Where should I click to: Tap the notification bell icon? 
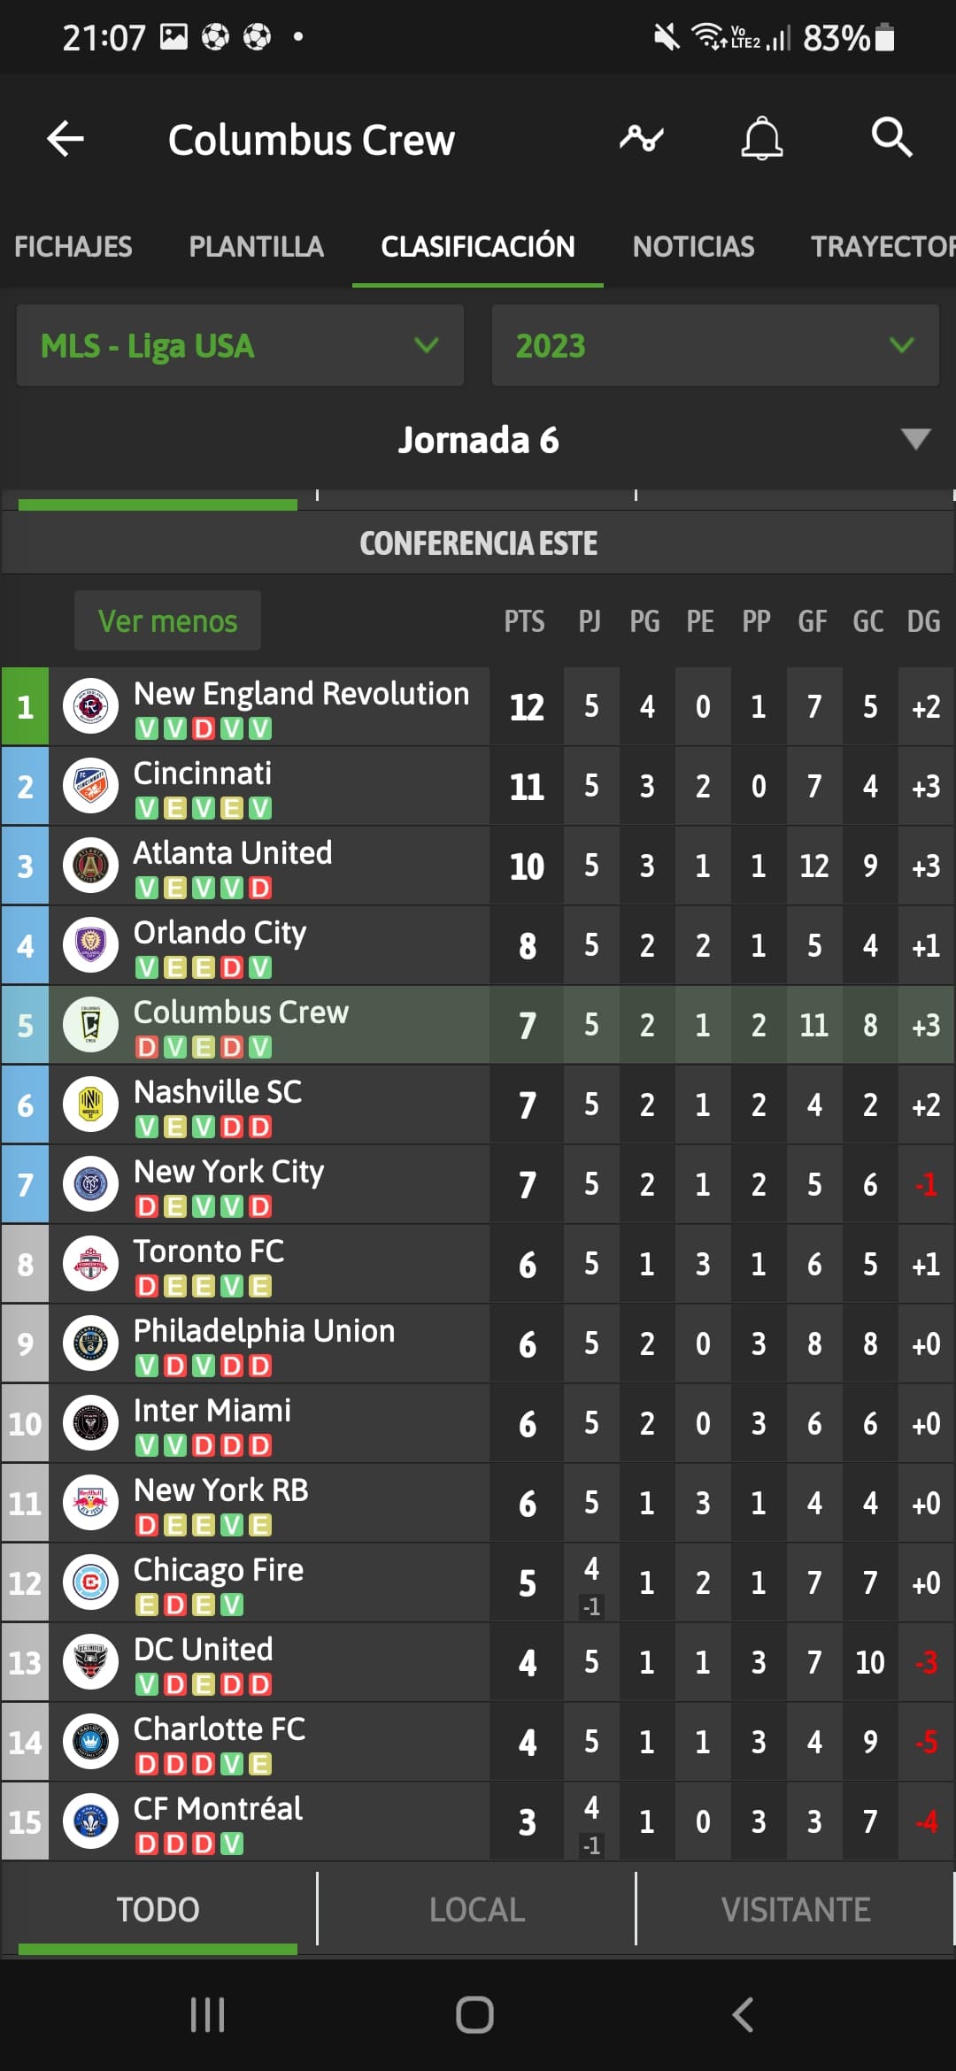click(x=762, y=139)
